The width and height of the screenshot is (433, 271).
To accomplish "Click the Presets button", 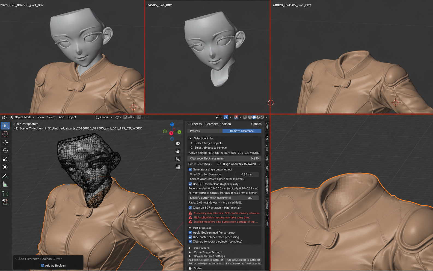I will 205,131.
